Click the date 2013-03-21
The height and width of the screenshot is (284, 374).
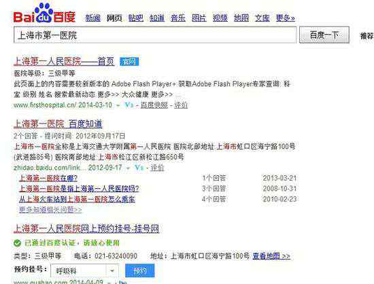point(279,178)
